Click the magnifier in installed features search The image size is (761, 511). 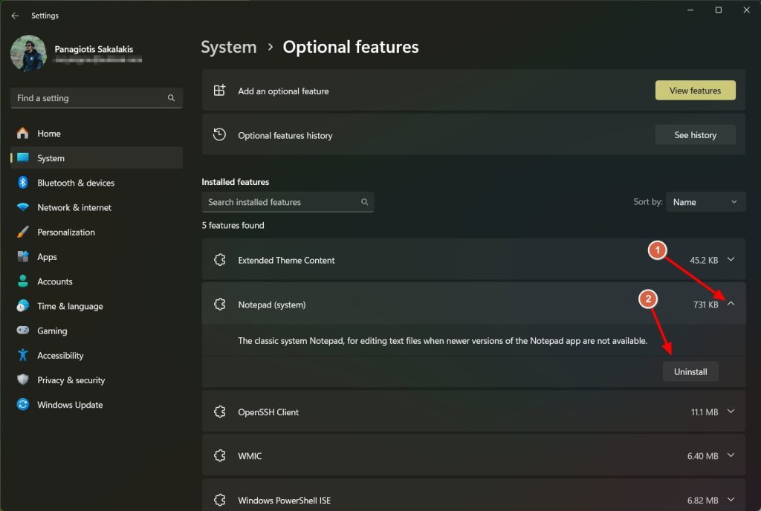coord(364,202)
